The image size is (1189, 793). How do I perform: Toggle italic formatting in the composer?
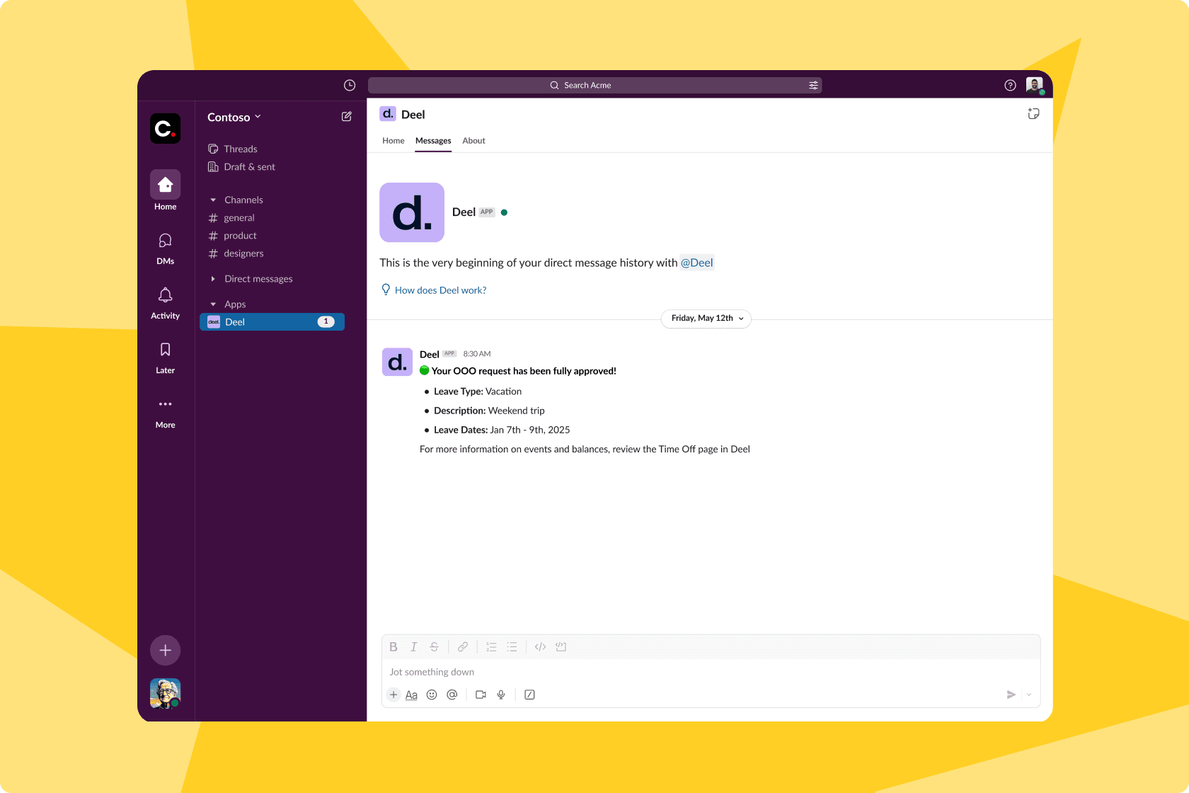click(414, 646)
